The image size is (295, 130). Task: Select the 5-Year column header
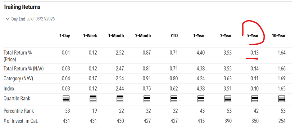point(253,36)
